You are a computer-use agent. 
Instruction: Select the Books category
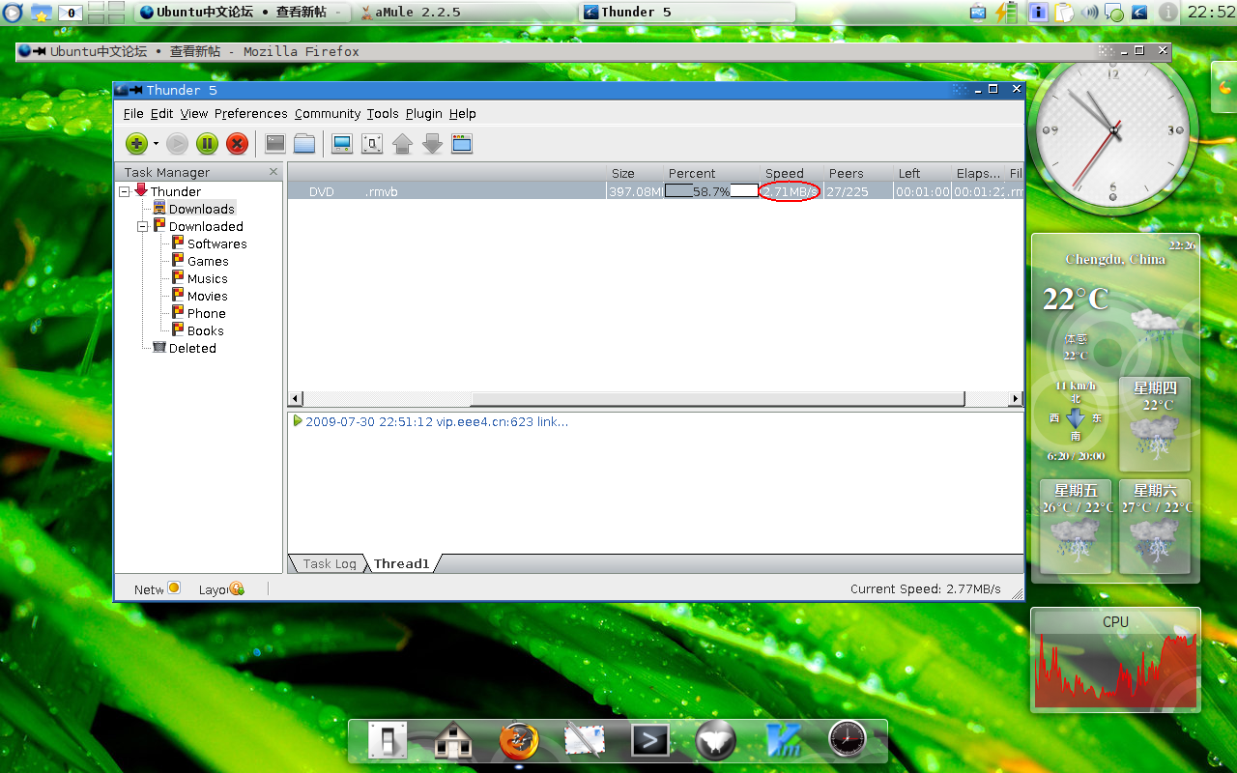coord(205,330)
